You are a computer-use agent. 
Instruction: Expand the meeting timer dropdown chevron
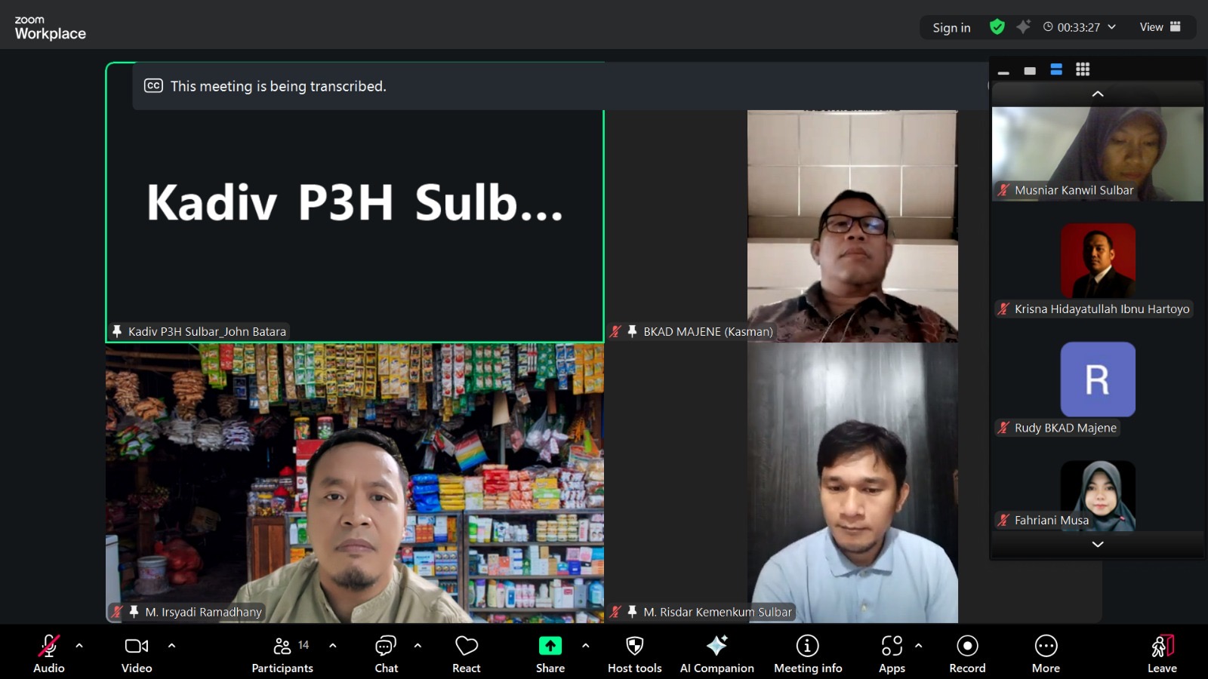coord(1111,27)
